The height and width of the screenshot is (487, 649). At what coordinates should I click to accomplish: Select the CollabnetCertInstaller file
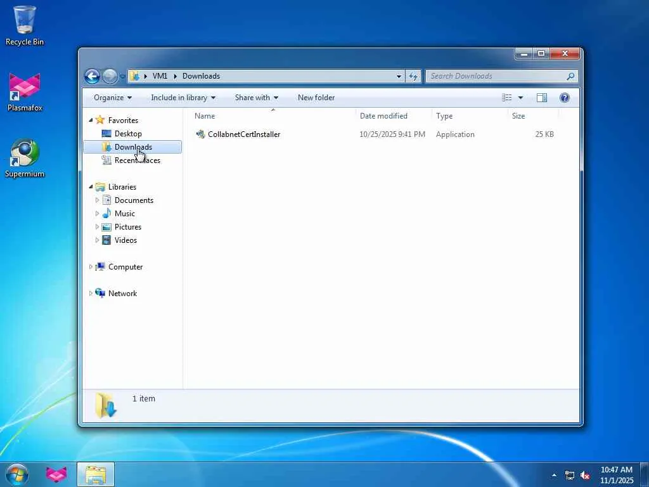[x=244, y=134]
